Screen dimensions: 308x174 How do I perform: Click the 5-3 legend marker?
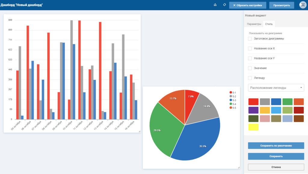[231, 100]
